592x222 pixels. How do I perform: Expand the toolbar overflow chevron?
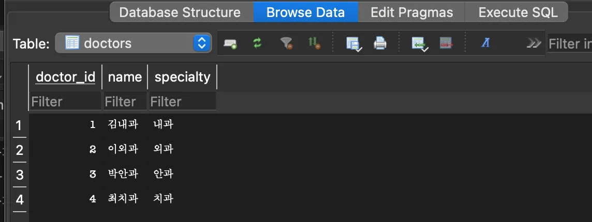[x=534, y=43]
